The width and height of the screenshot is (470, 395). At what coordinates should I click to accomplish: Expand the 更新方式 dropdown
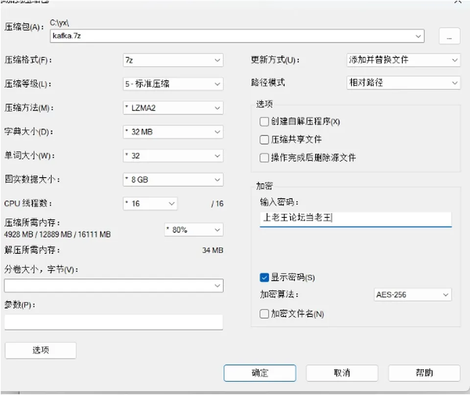(x=403, y=60)
